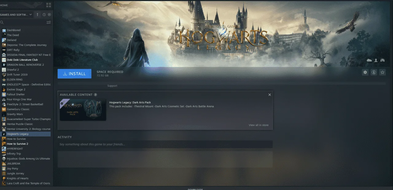393x190 pixels.
Task: Click the Available Content help question mark
Action: tap(95, 95)
